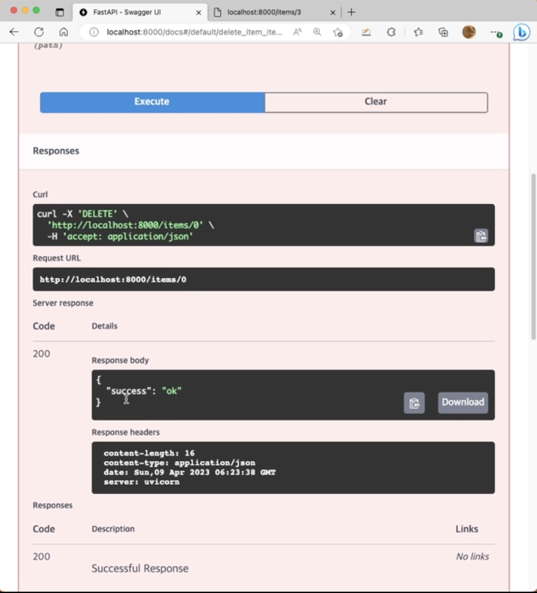Click the Response headers label
Image resolution: width=537 pixels, height=593 pixels.
click(126, 432)
